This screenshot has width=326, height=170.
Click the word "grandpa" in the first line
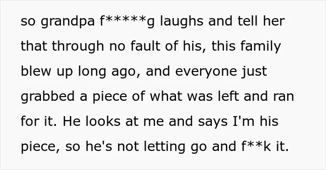[x=68, y=21]
